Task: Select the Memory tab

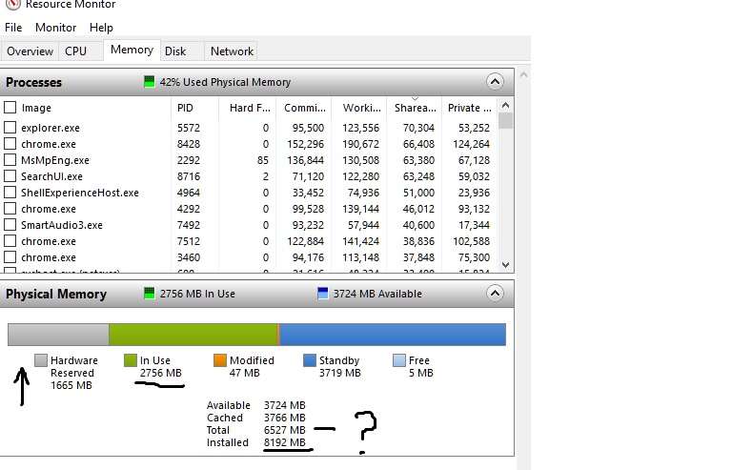Action: coord(132,50)
